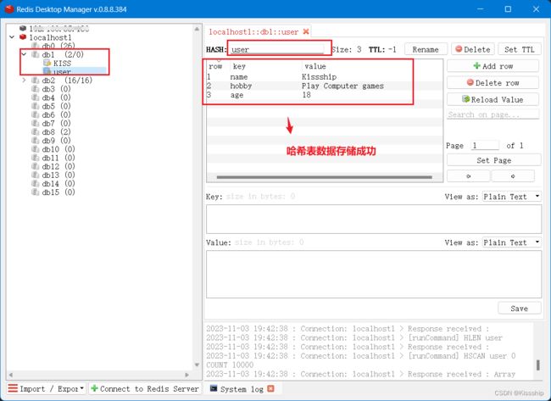Click the tree panel horizontal scrollbar left arrow
This screenshot has height=401, width=551.
click(x=10, y=375)
